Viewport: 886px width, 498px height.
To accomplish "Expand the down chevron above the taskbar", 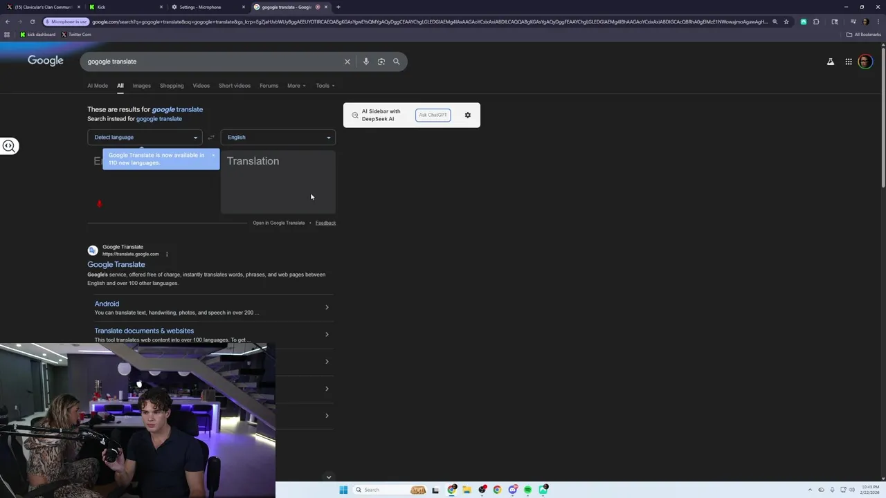I will coord(329,477).
